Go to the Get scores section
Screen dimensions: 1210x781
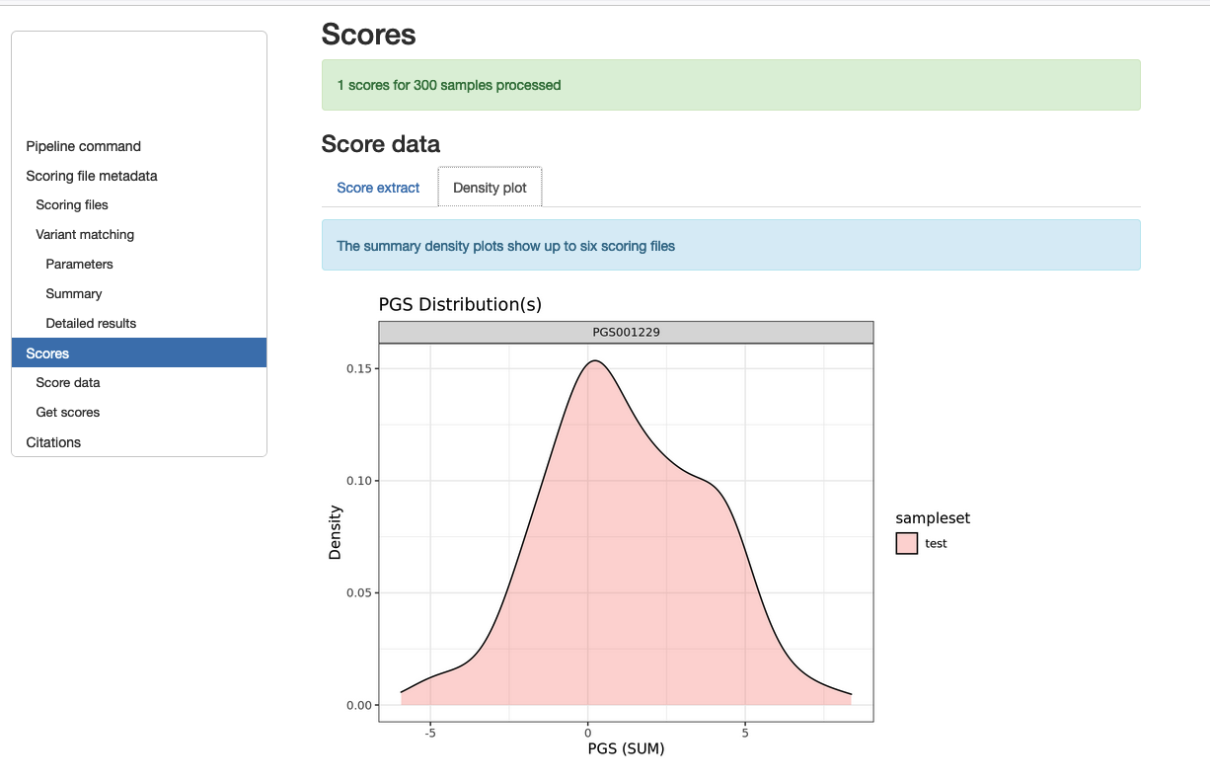67,413
